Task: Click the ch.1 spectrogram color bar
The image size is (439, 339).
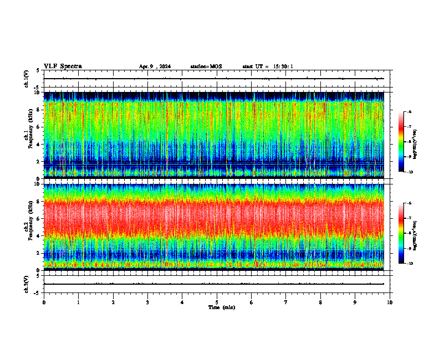Action: (401, 142)
